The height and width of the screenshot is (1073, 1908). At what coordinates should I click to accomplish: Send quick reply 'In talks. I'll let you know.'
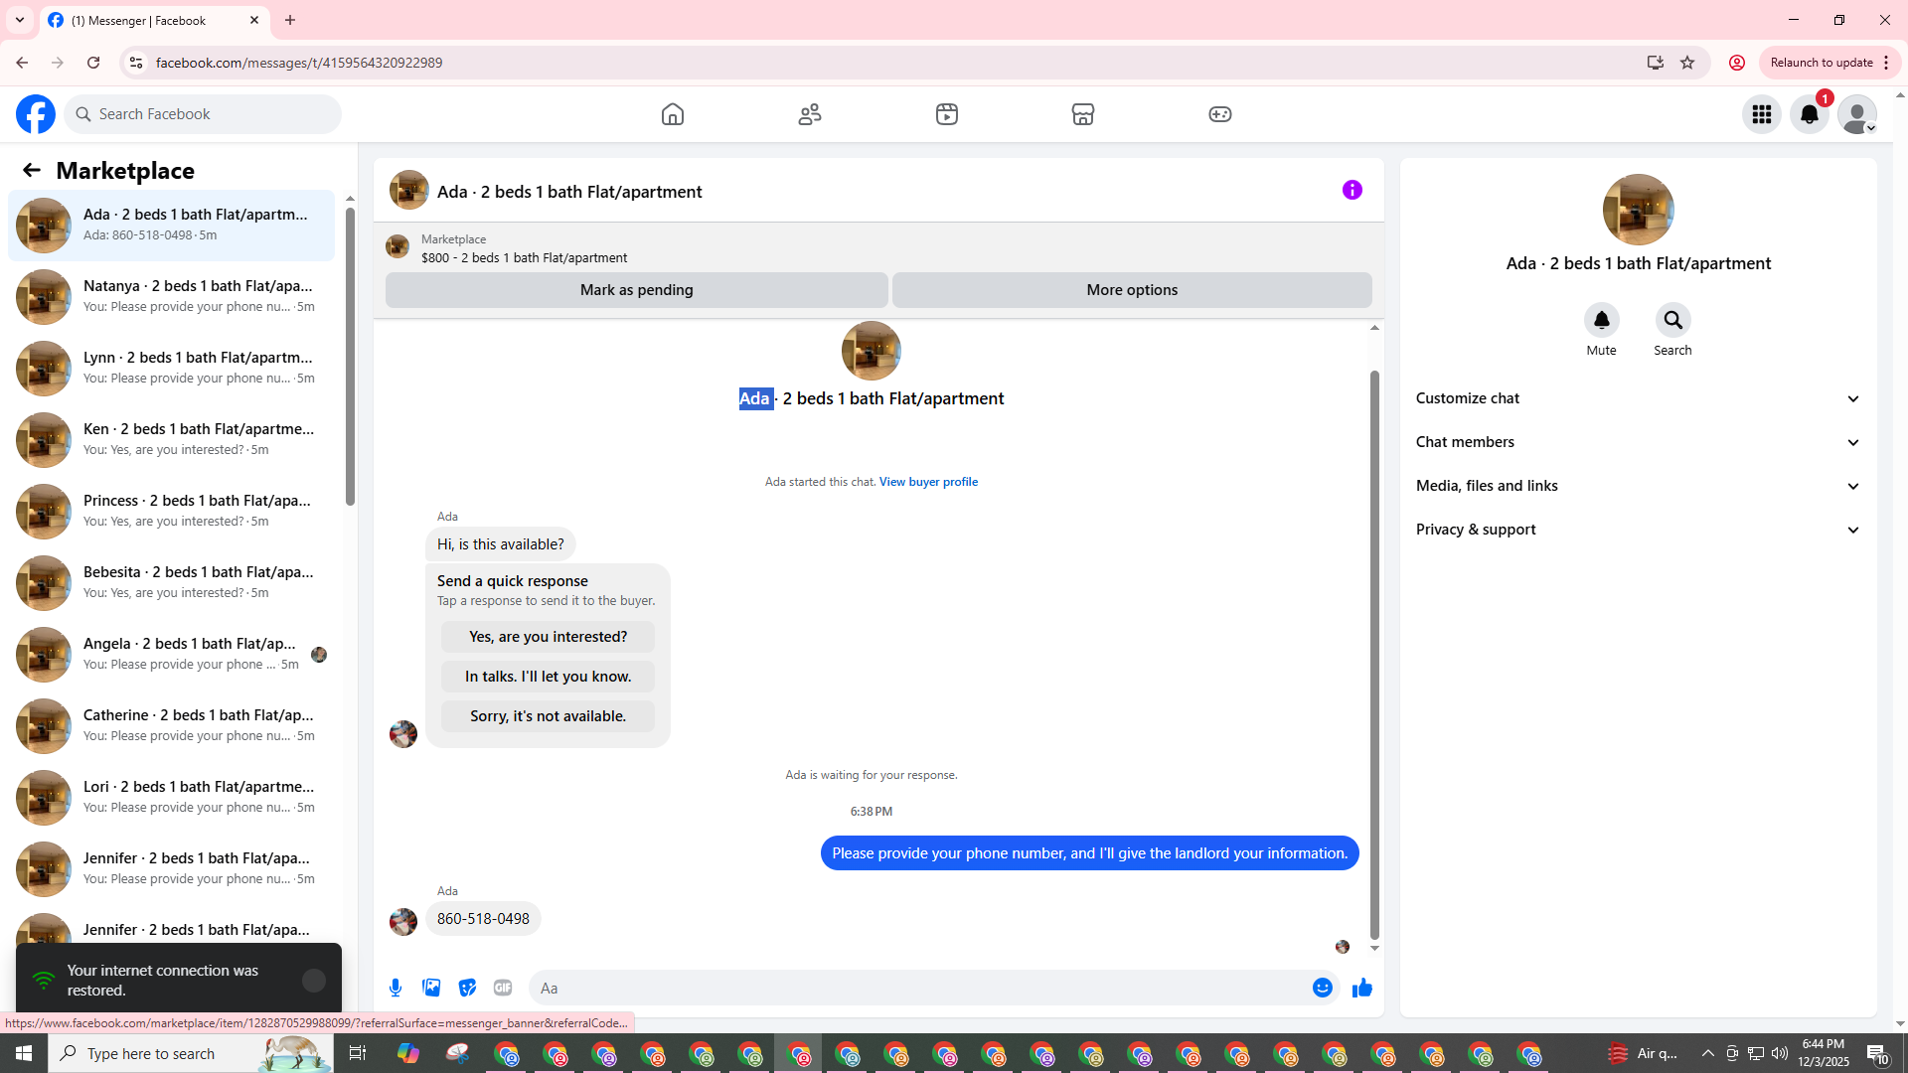click(x=548, y=677)
